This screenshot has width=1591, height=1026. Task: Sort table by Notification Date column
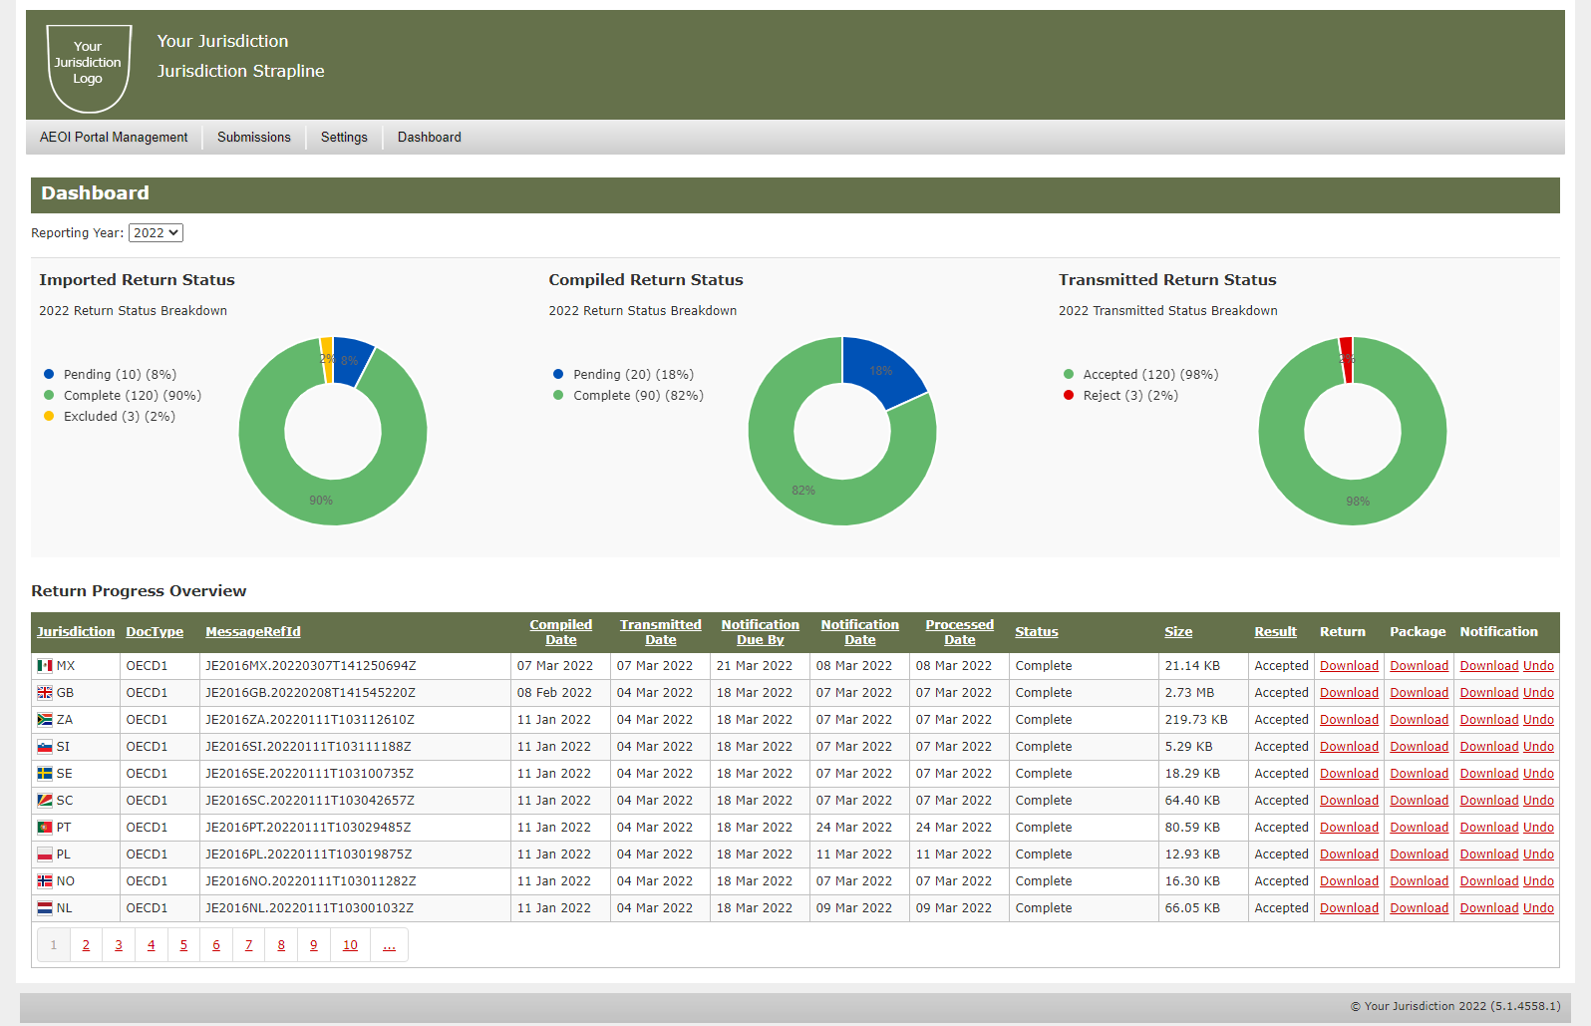tap(860, 632)
